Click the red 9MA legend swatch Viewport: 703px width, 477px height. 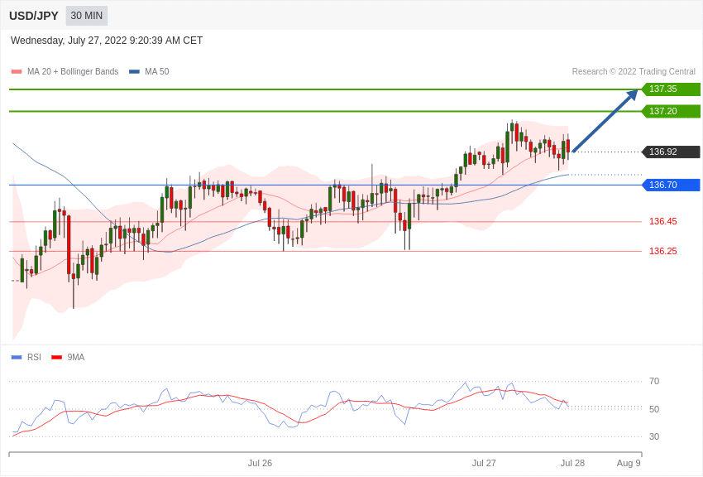coord(56,358)
